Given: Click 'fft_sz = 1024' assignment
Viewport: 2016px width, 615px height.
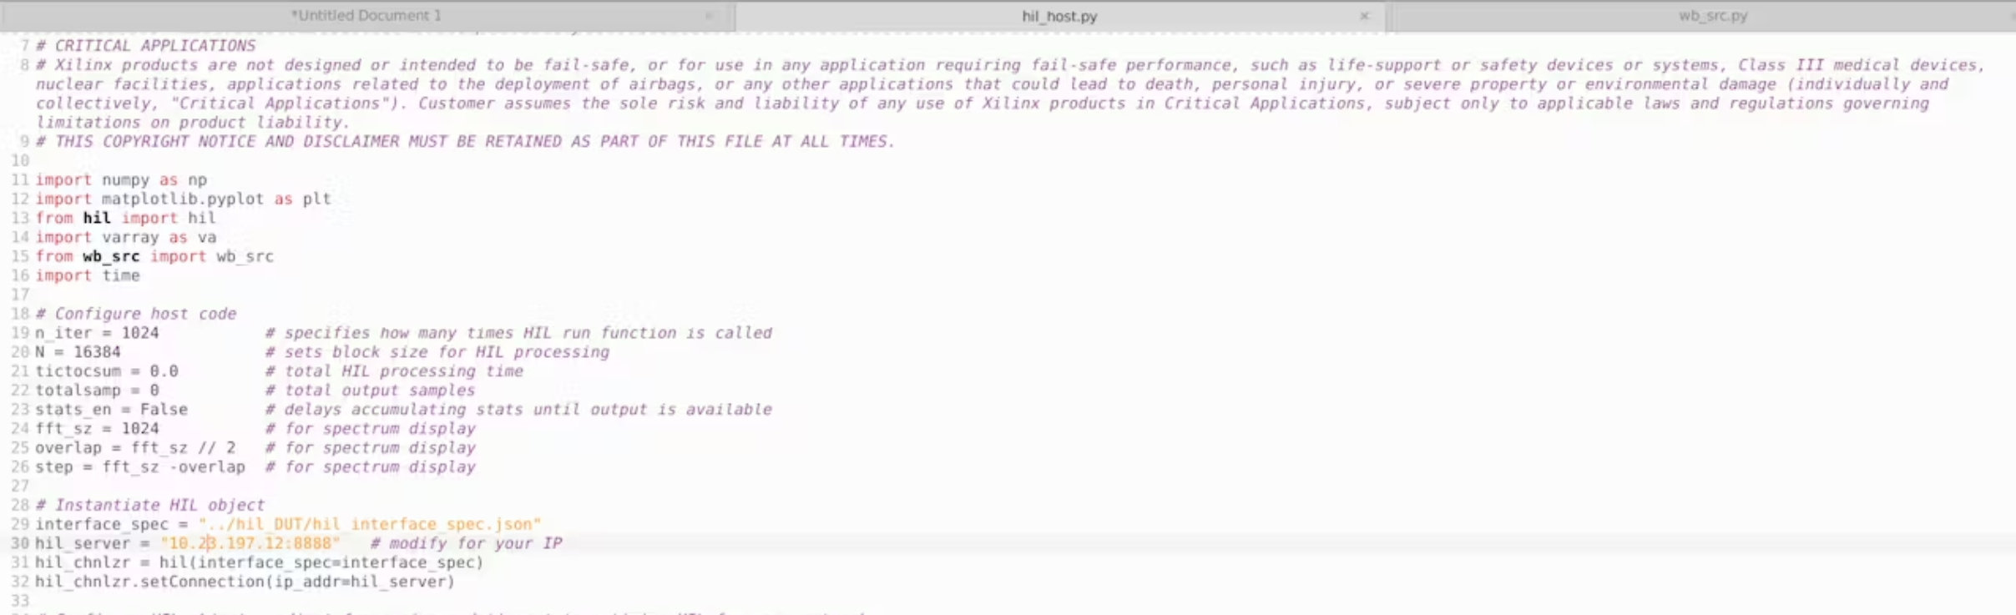Looking at the screenshot, I should (x=97, y=429).
